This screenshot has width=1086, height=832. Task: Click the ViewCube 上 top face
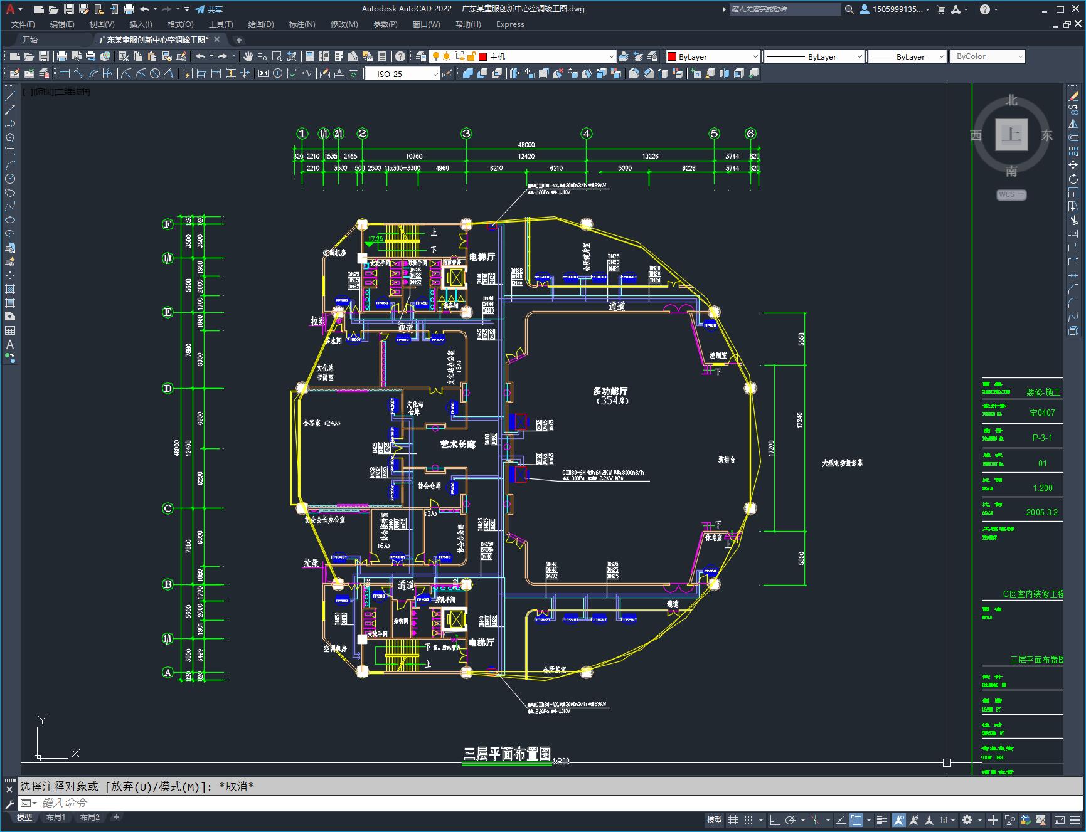(x=1011, y=135)
